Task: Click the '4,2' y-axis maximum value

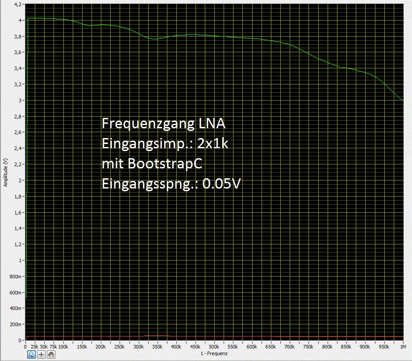Action: point(18,4)
